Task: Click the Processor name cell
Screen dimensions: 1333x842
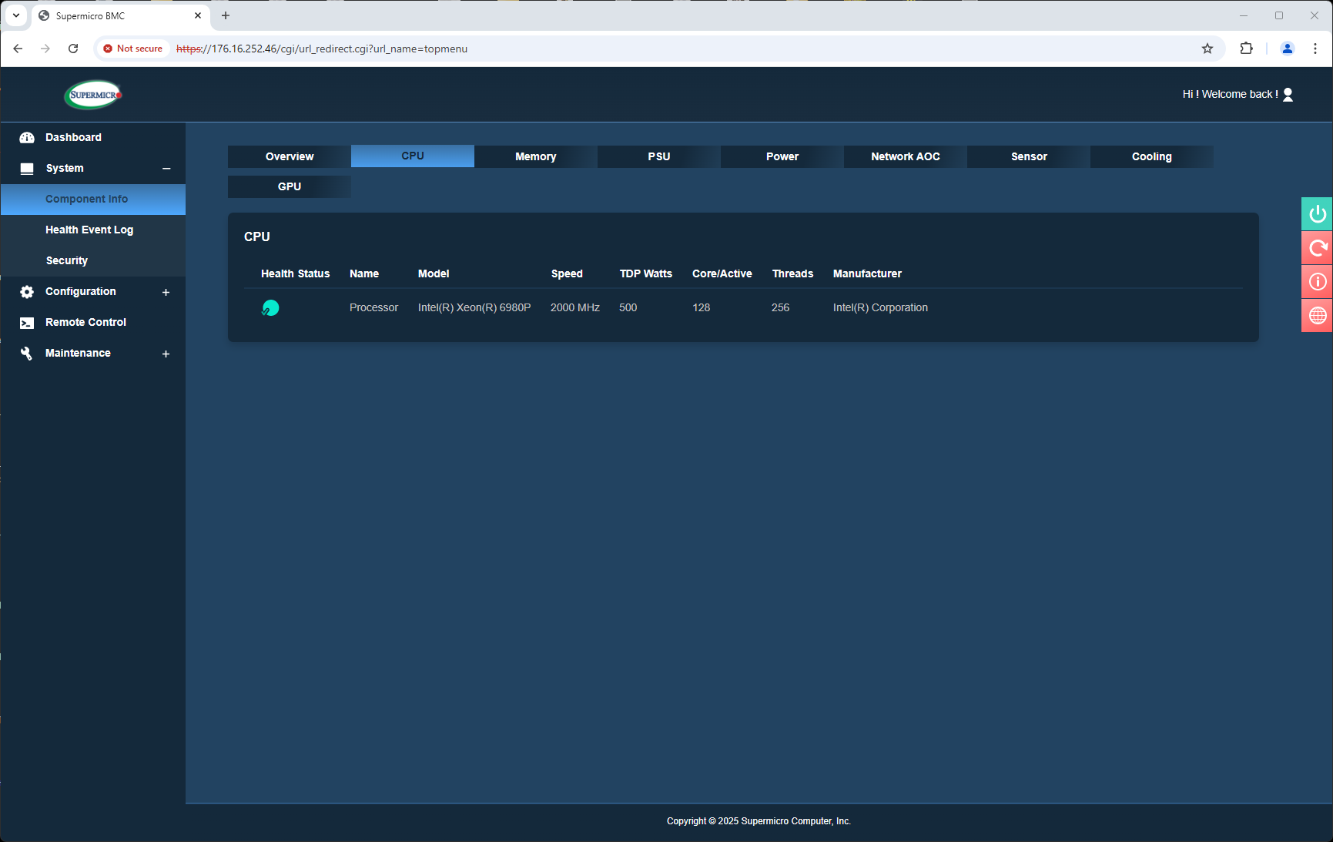Action: click(x=373, y=307)
